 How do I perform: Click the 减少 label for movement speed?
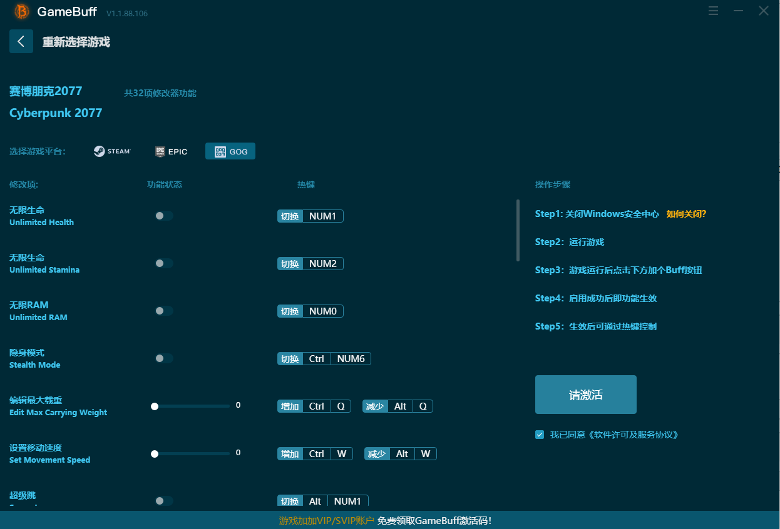tap(377, 454)
